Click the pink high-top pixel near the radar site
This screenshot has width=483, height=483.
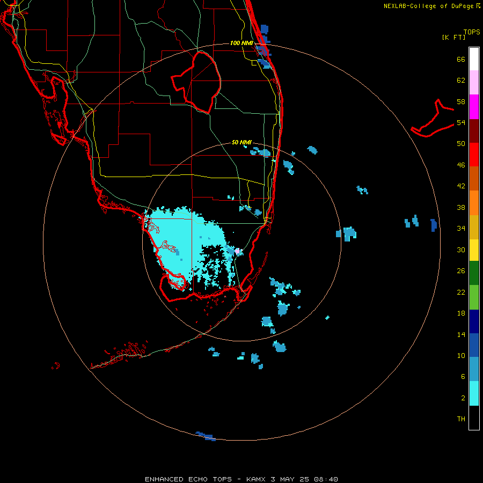pyautogui.click(x=237, y=251)
